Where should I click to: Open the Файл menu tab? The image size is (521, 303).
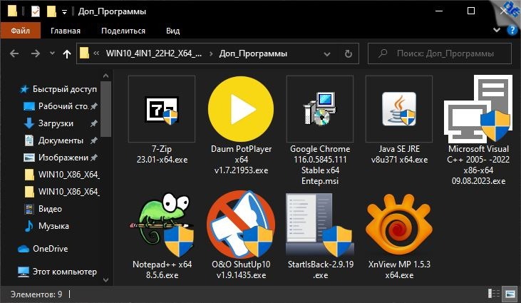point(20,31)
